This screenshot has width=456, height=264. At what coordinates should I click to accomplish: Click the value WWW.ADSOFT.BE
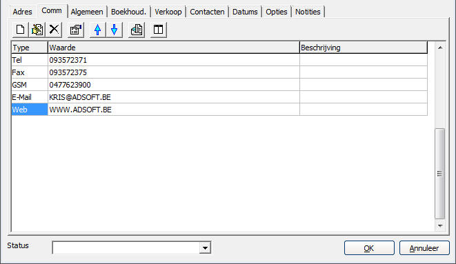point(80,110)
